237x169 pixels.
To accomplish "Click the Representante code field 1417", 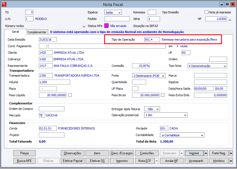I will tap(46, 66).
